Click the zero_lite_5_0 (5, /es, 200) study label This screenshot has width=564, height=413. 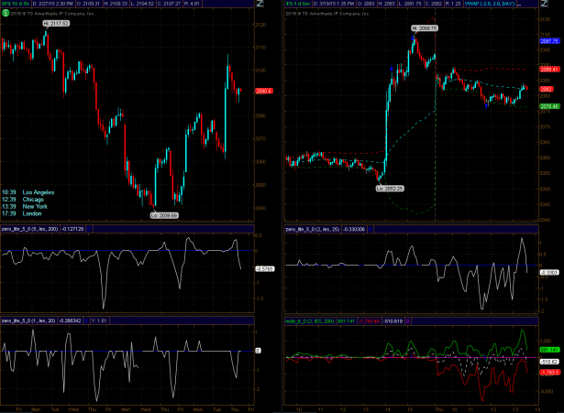(30, 229)
